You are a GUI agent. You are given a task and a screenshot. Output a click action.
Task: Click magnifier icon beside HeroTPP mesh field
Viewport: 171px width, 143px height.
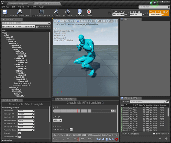point(145,15)
